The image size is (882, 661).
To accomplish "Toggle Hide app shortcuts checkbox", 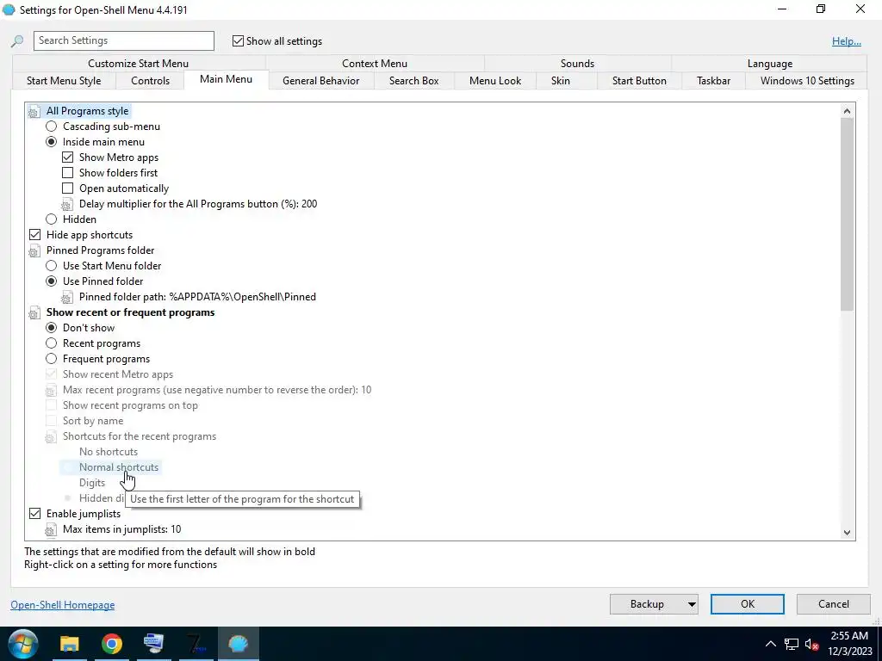I will 34,235.
